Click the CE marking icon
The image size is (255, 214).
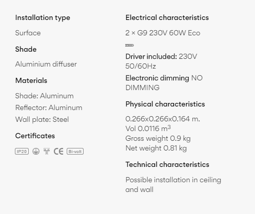(x=58, y=152)
